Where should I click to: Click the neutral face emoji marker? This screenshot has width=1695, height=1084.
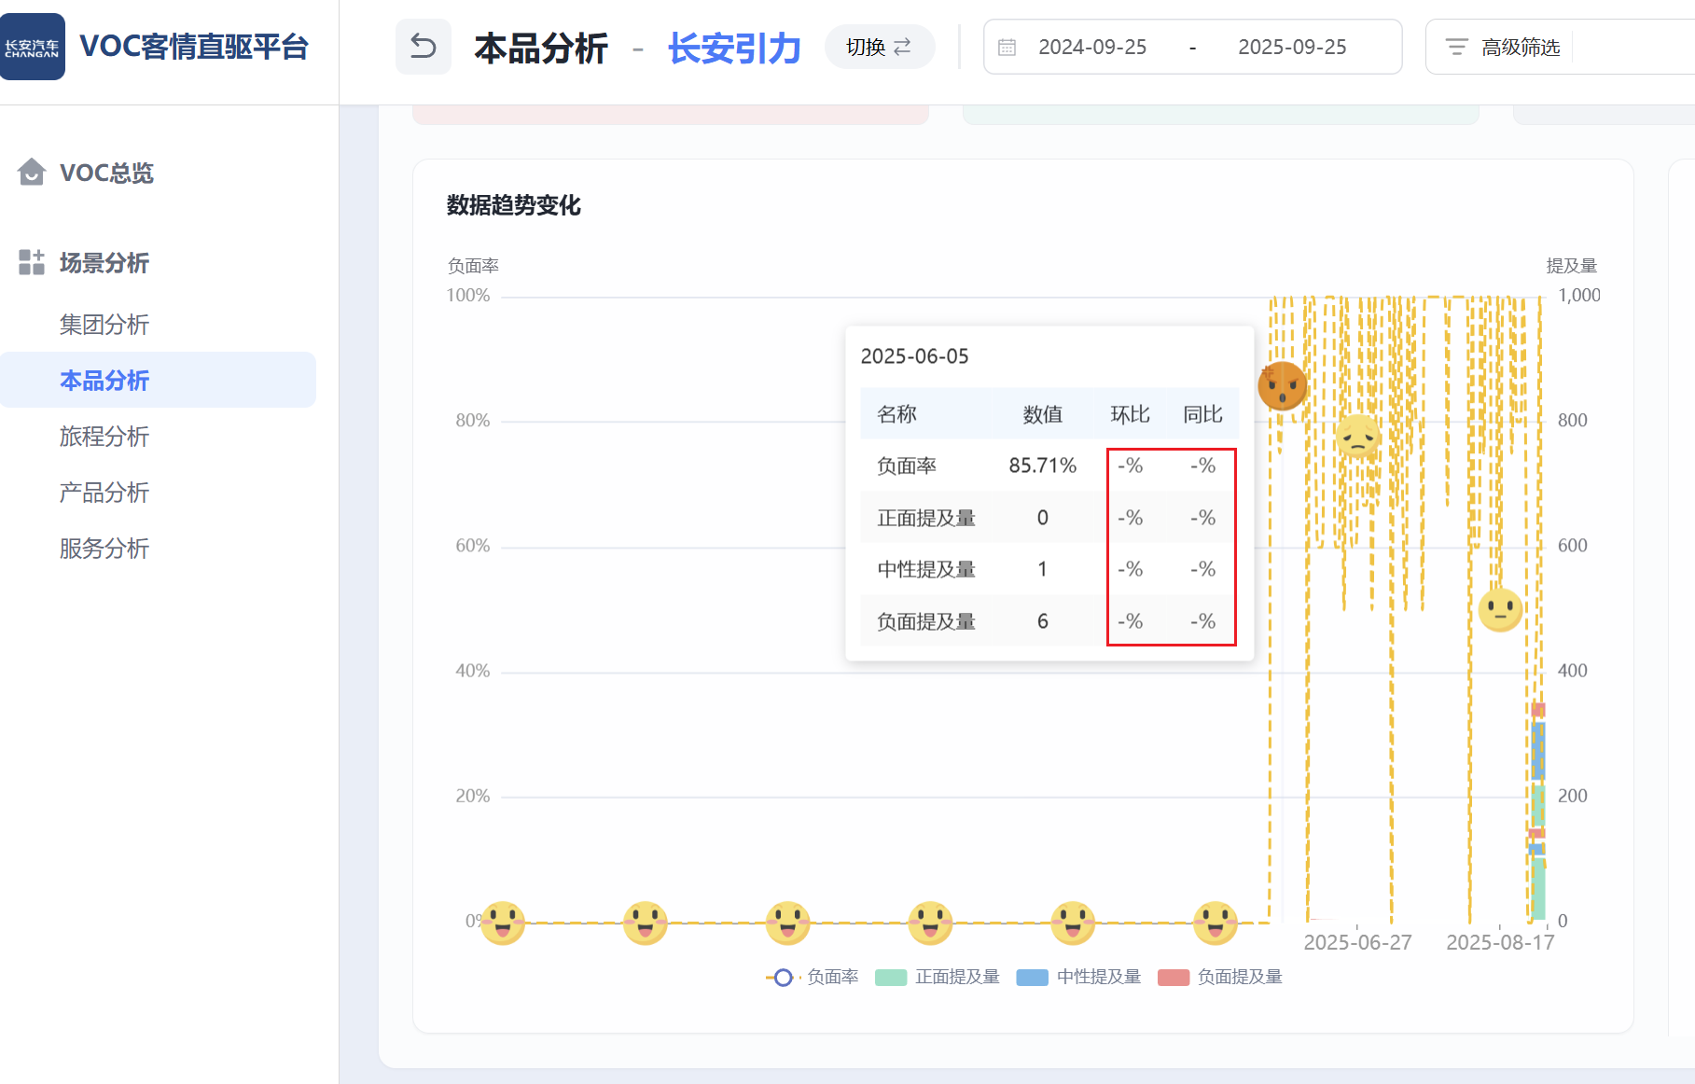1500,610
